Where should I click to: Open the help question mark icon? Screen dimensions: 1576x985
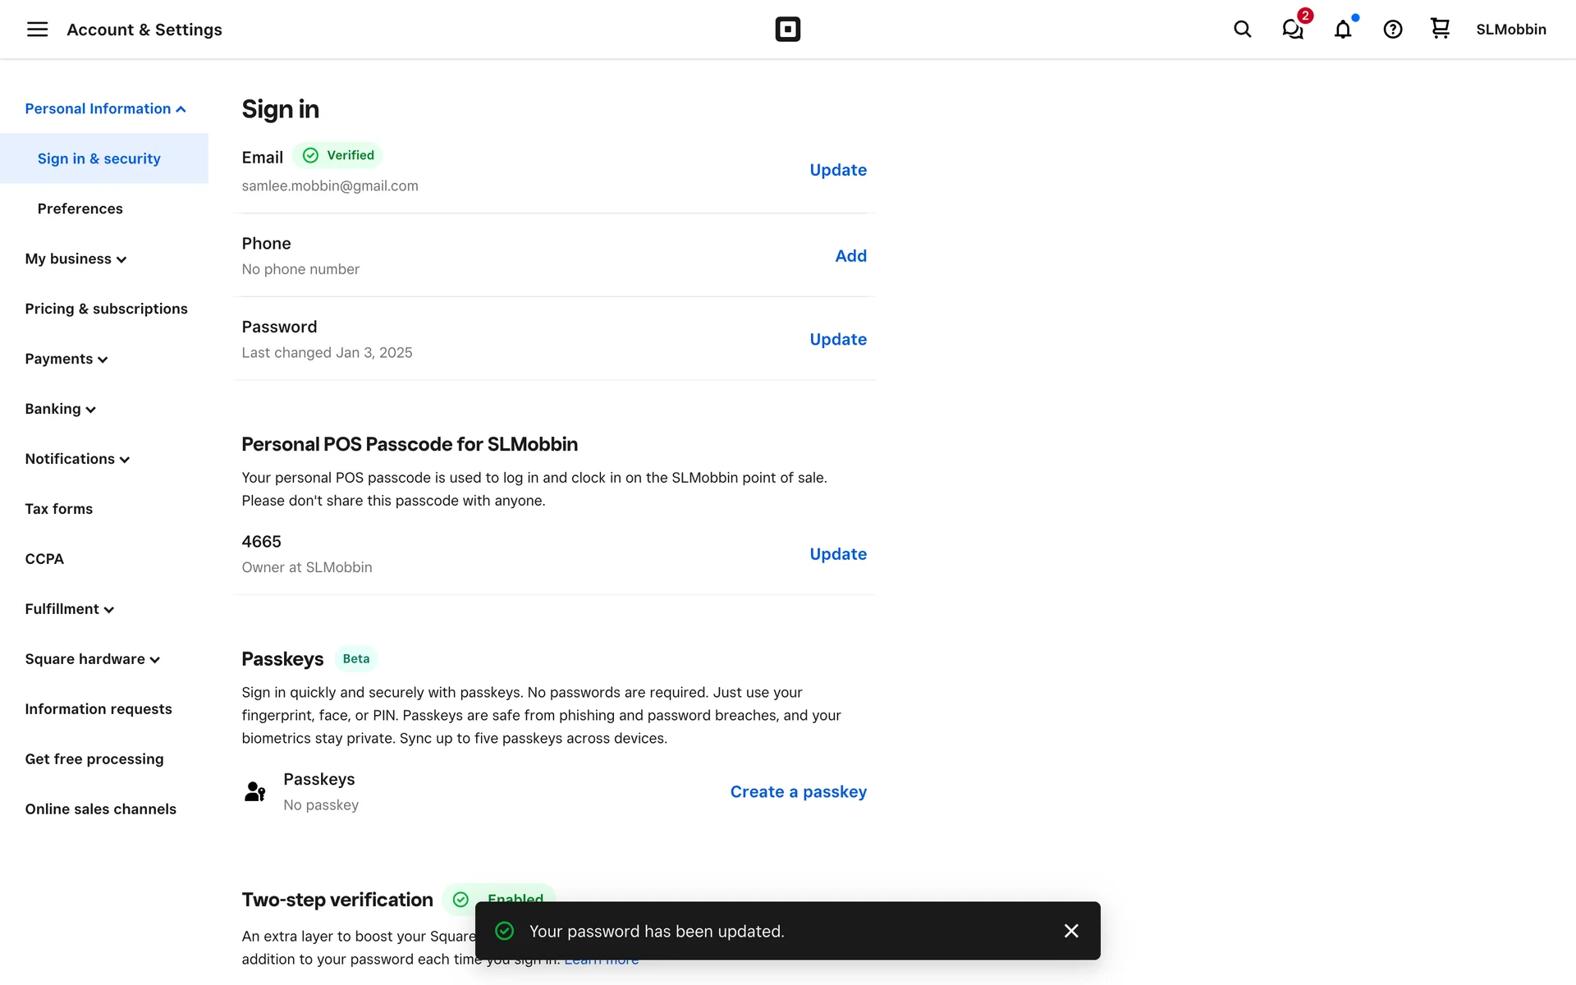pyautogui.click(x=1392, y=30)
